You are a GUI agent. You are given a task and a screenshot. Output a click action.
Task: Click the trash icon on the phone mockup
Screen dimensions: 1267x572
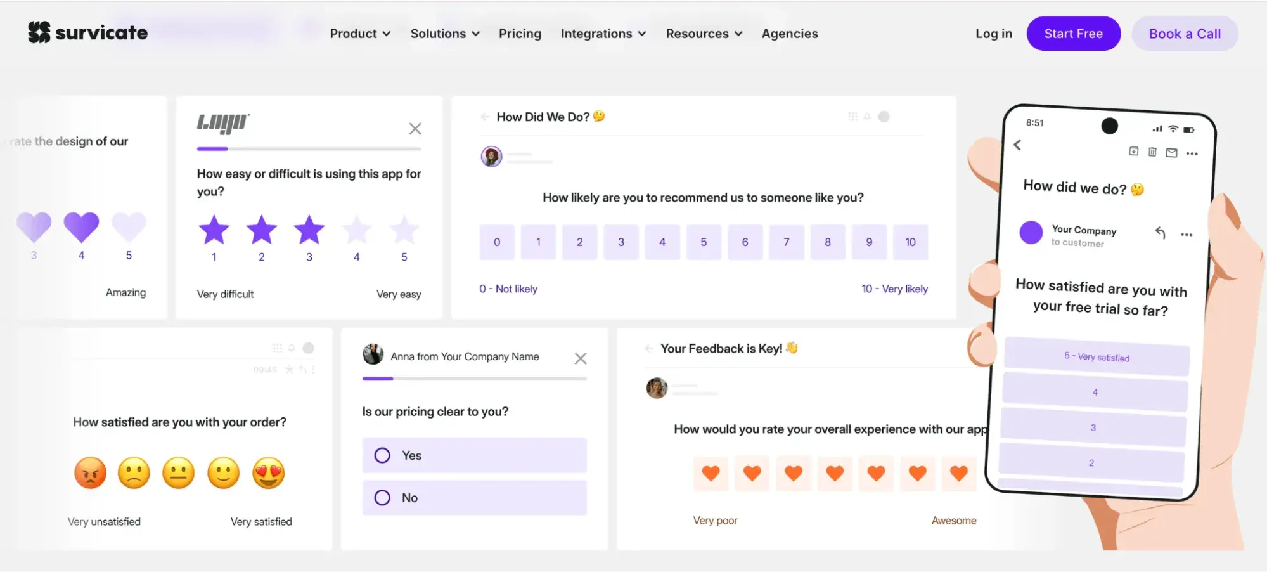(x=1152, y=152)
